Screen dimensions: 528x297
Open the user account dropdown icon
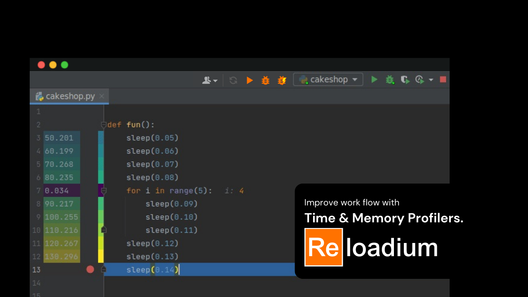(x=210, y=80)
